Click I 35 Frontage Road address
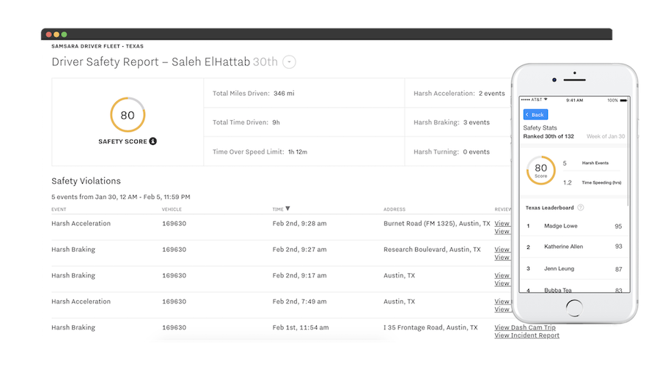 [430, 328]
